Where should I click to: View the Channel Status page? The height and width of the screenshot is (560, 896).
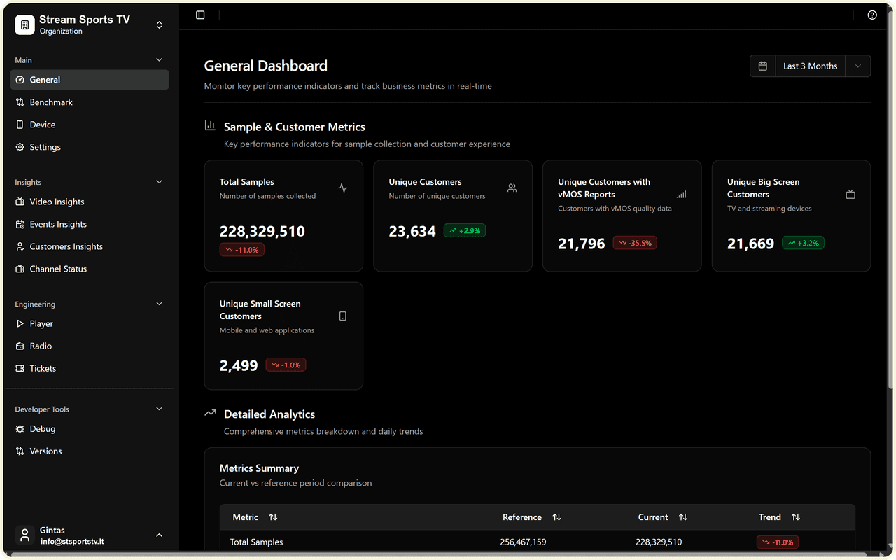pos(90,269)
